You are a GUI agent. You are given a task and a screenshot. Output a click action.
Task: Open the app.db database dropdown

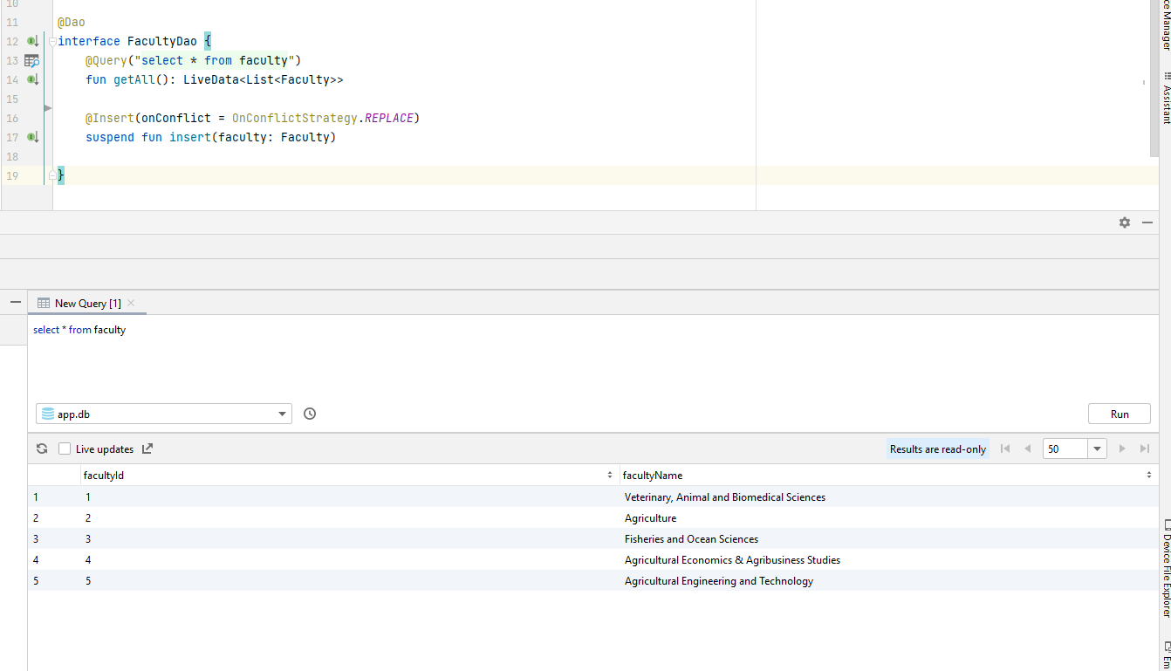tap(164, 414)
